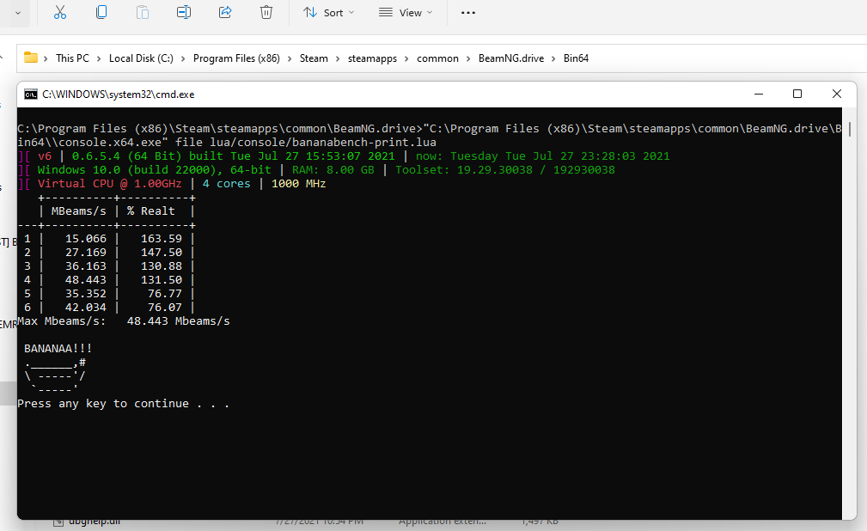
Task: Click 'Press any key to continue' text
Action: click(x=123, y=403)
